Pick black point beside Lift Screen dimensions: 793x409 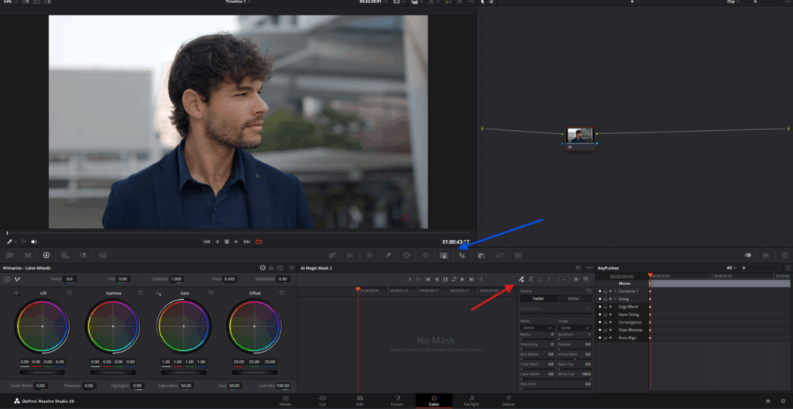point(17,293)
